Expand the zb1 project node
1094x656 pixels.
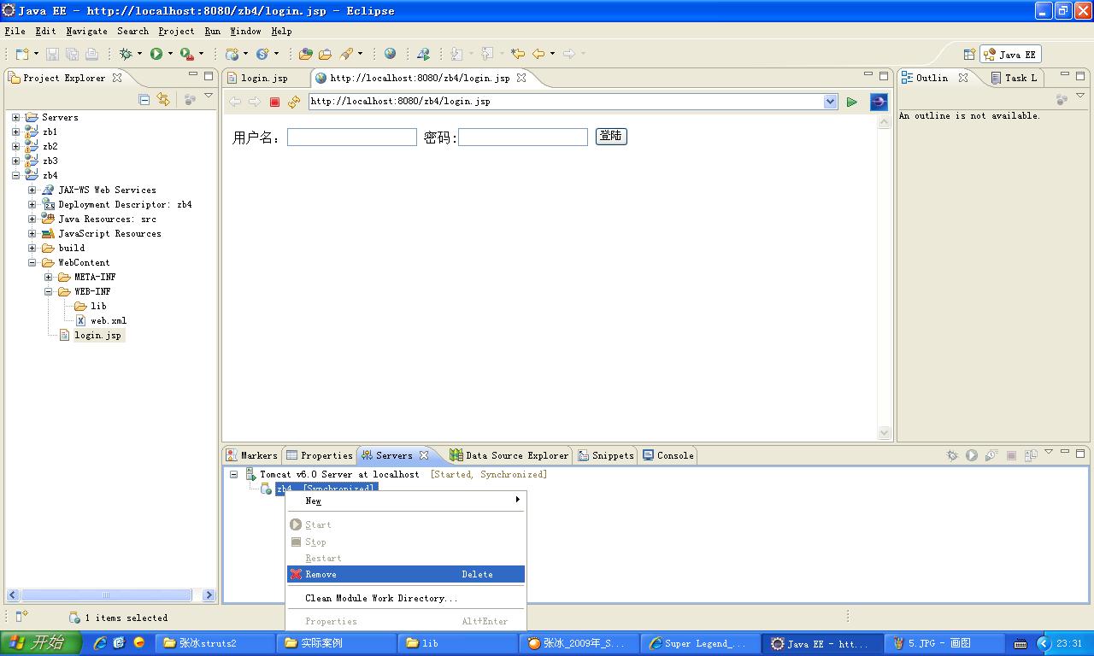coord(15,132)
